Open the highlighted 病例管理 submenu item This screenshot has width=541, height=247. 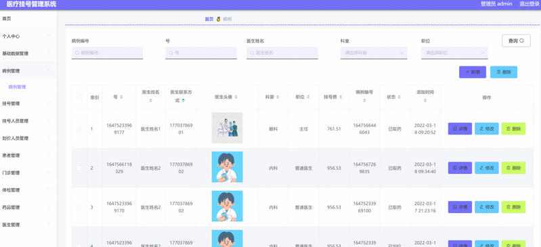point(17,87)
